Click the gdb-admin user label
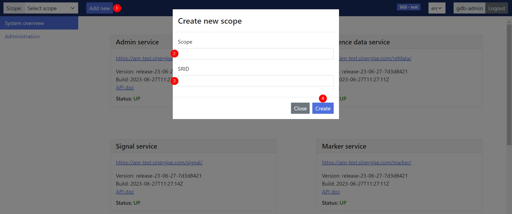 click(x=469, y=8)
